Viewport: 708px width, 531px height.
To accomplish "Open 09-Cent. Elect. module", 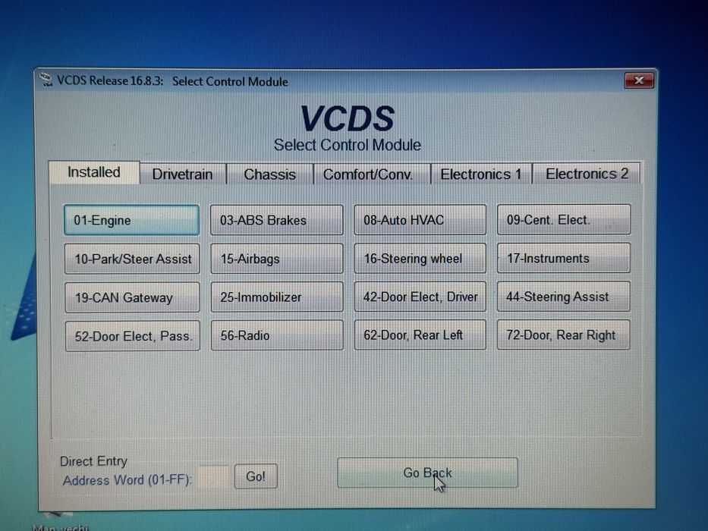I will pos(564,219).
